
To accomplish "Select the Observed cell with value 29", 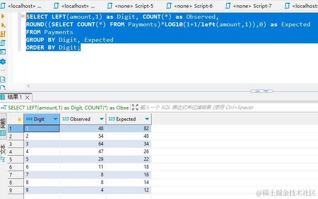I will click(x=83, y=159).
